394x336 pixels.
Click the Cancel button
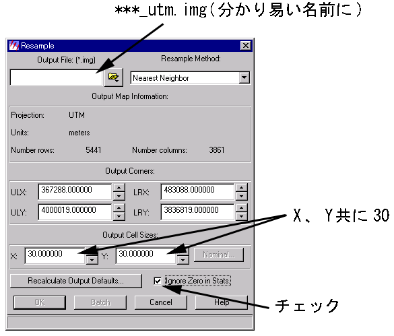161,302
